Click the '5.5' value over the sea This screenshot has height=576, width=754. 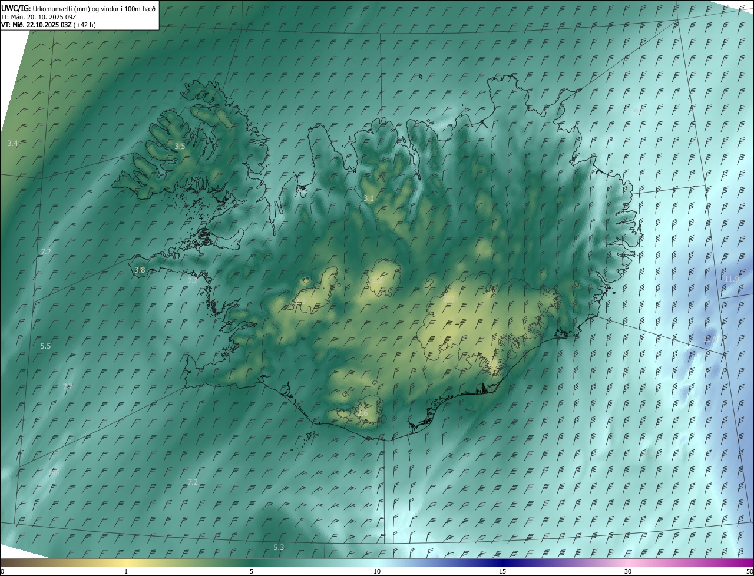coord(45,346)
